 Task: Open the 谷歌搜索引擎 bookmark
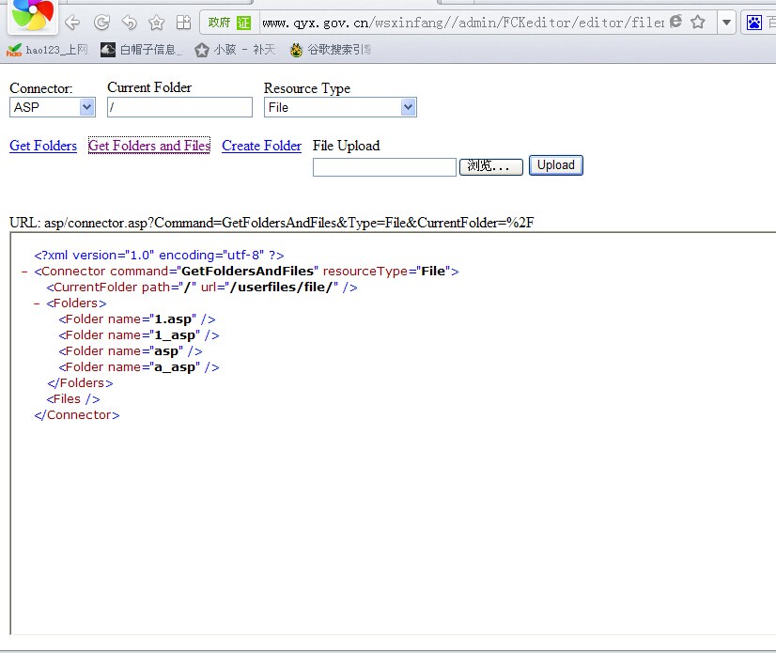(x=331, y=50)
